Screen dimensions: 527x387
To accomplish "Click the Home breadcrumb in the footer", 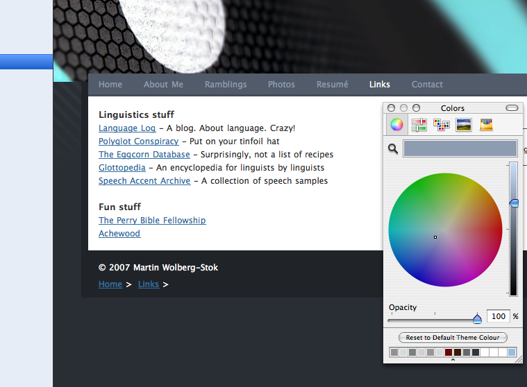I will pos(110,284).
